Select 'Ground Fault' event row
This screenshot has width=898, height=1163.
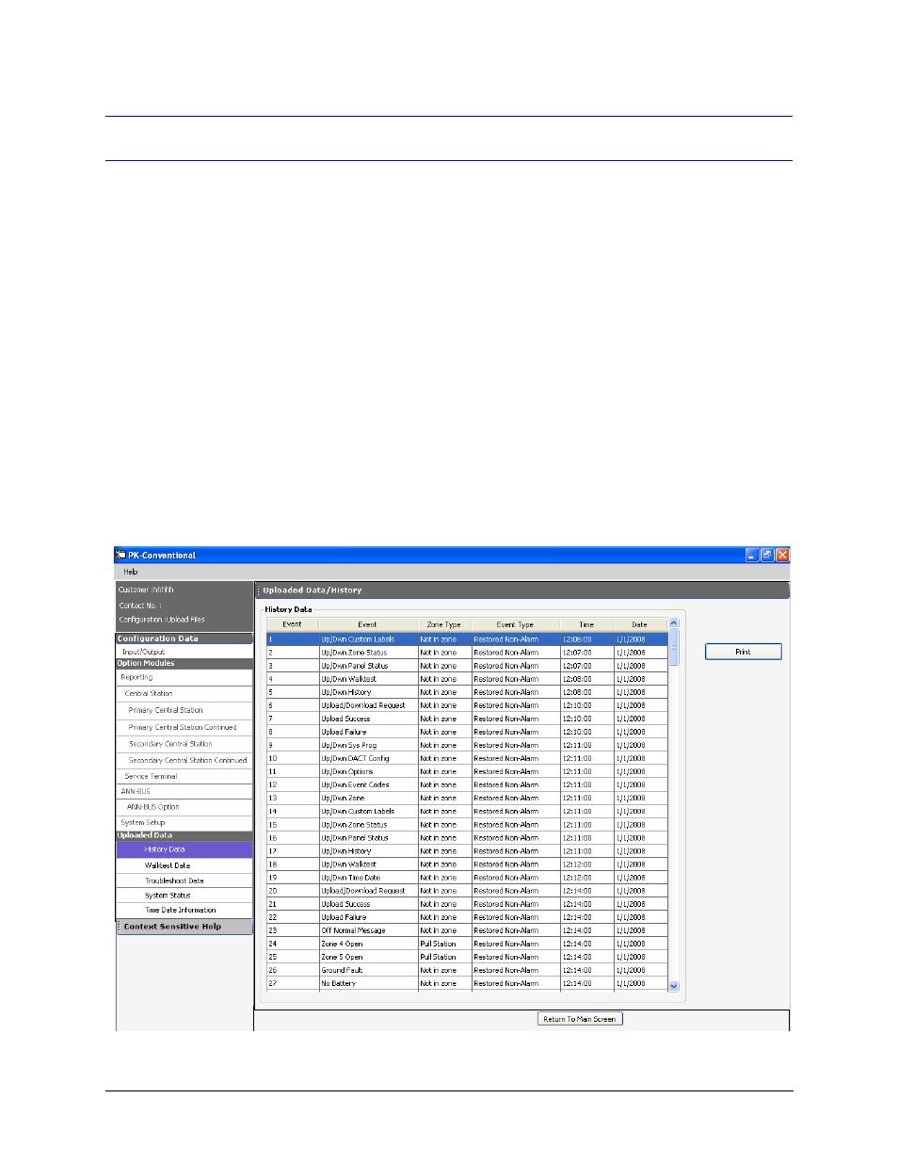point(467,970)
